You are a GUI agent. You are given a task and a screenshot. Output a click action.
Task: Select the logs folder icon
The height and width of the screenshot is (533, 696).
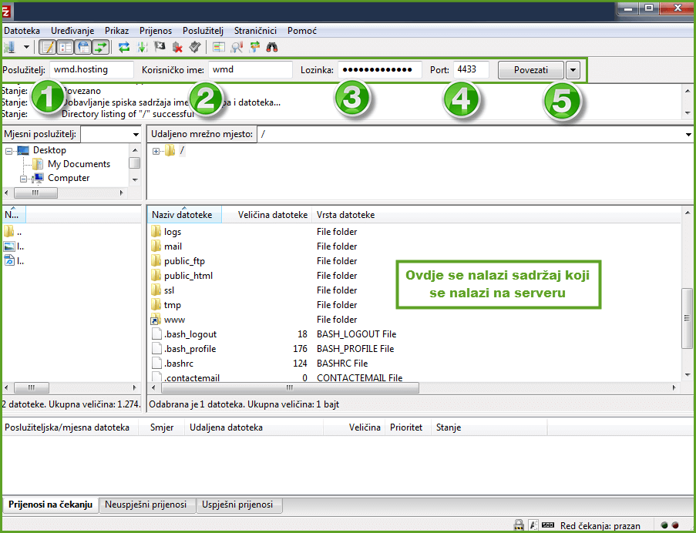(156, 232)
